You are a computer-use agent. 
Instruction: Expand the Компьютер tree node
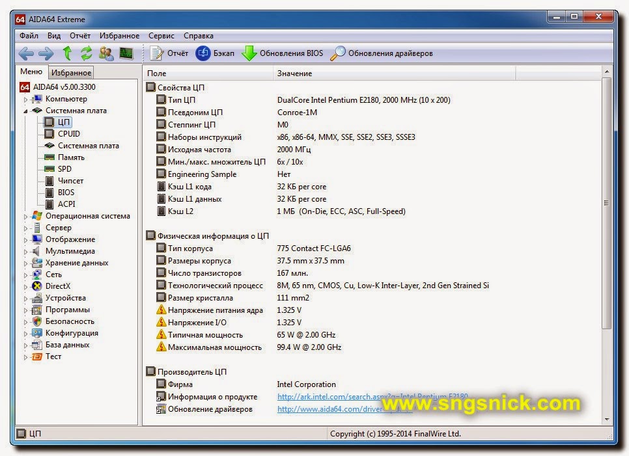point(25,100)
